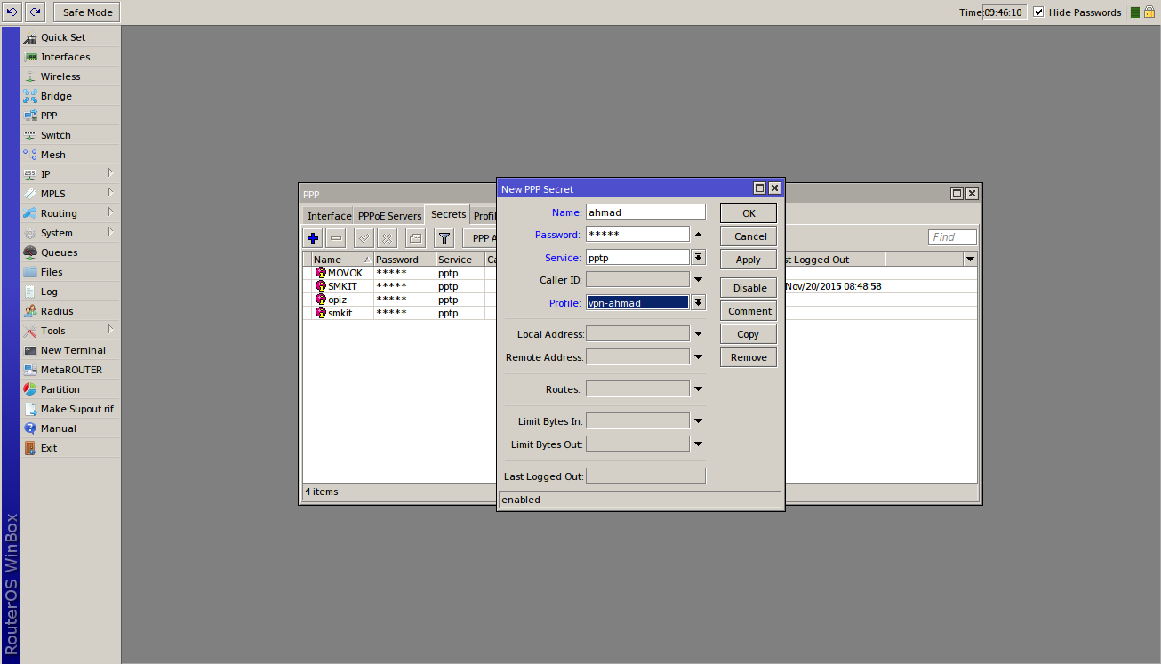The image size is (1161, 664).
Task: Click the blue plus add icon
Action: [x=313, y=238]
